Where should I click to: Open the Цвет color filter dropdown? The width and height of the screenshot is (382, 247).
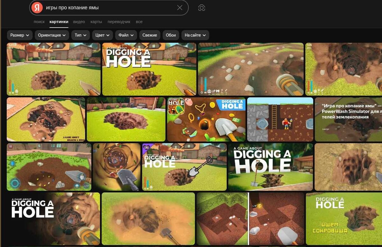pos(102,35)
